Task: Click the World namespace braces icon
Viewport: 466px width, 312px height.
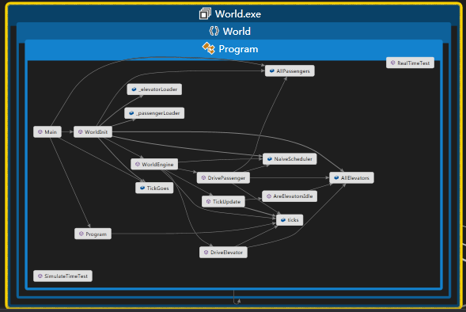Action: [214, 31]
